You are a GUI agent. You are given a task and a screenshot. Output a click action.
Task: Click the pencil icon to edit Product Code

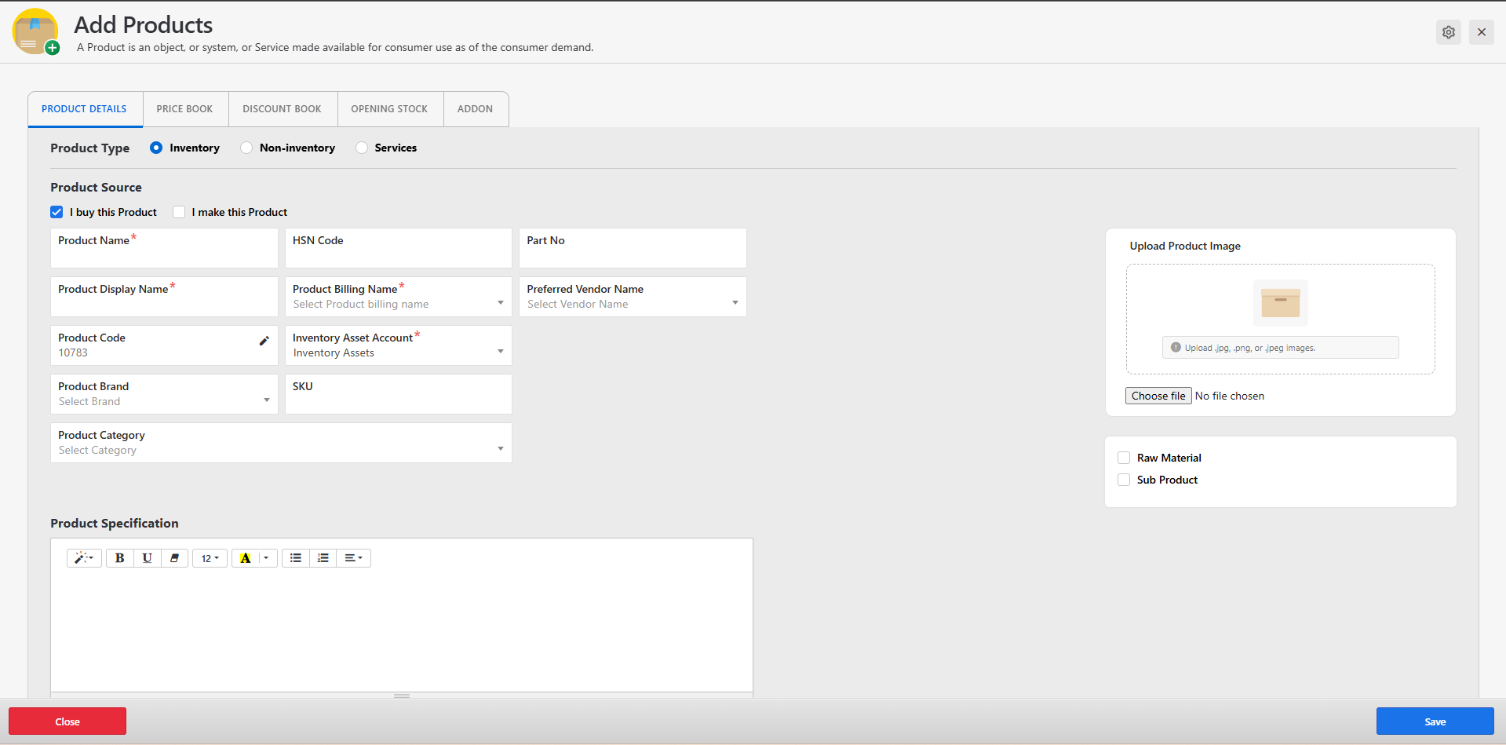(x=264, y=341)
